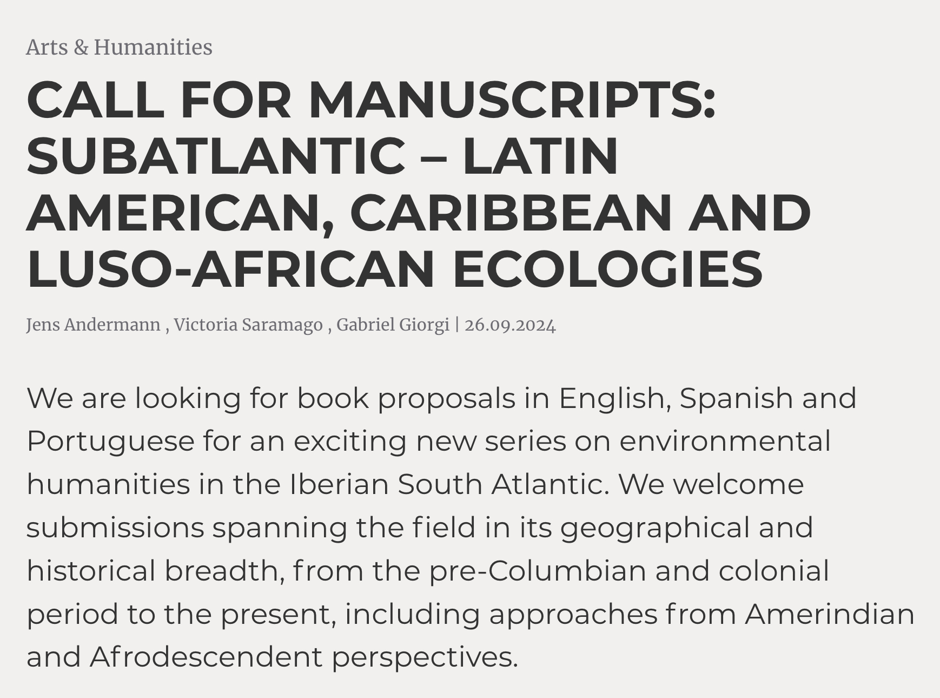Click 'LATIN' in the headline
Screen dimensions: 940x698
(x=540, y=156)
